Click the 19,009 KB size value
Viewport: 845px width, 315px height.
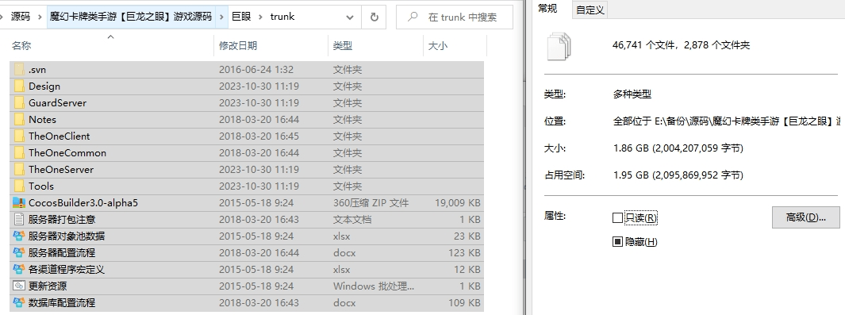458,203
